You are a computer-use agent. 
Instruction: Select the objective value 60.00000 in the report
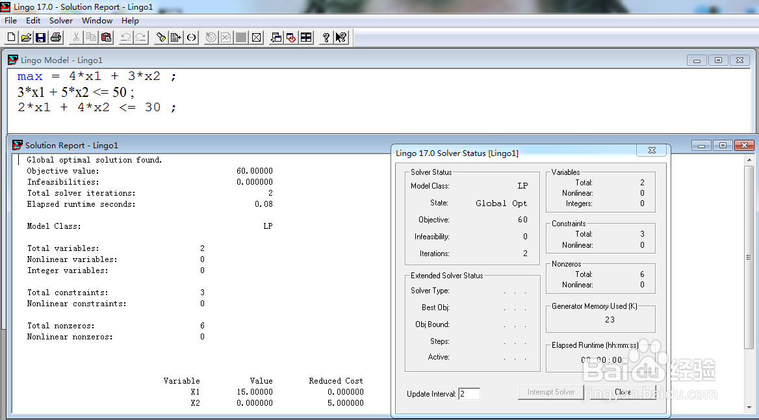point(255,171)
